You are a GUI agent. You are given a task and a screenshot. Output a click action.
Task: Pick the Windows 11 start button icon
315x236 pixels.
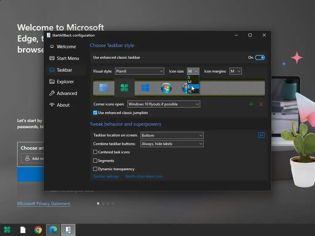click(x=104, y=88)
